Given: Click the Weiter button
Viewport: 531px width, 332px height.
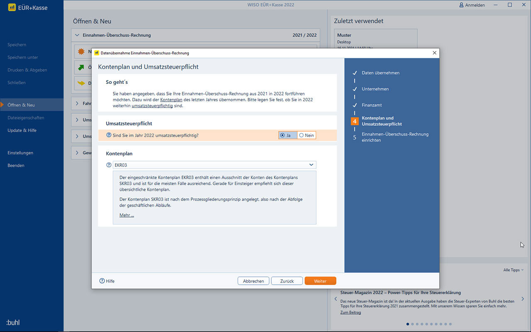Looking at the screenshot, I should (x=320, y=281).
